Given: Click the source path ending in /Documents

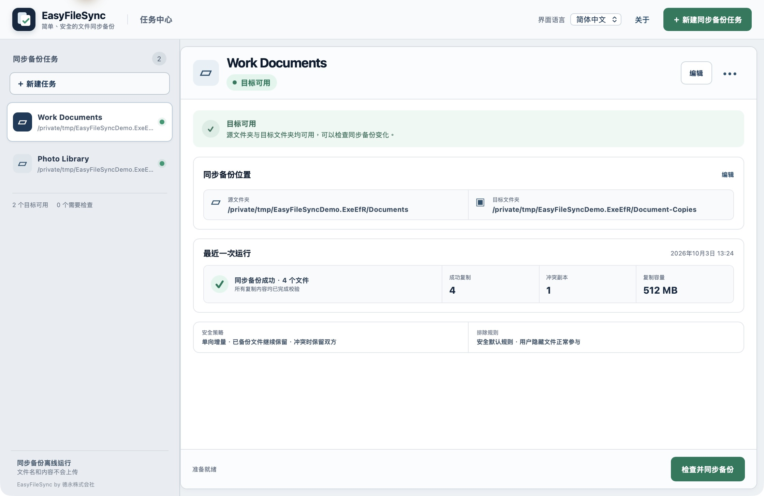Looking at the screenshot, I should tap(318, 210).
